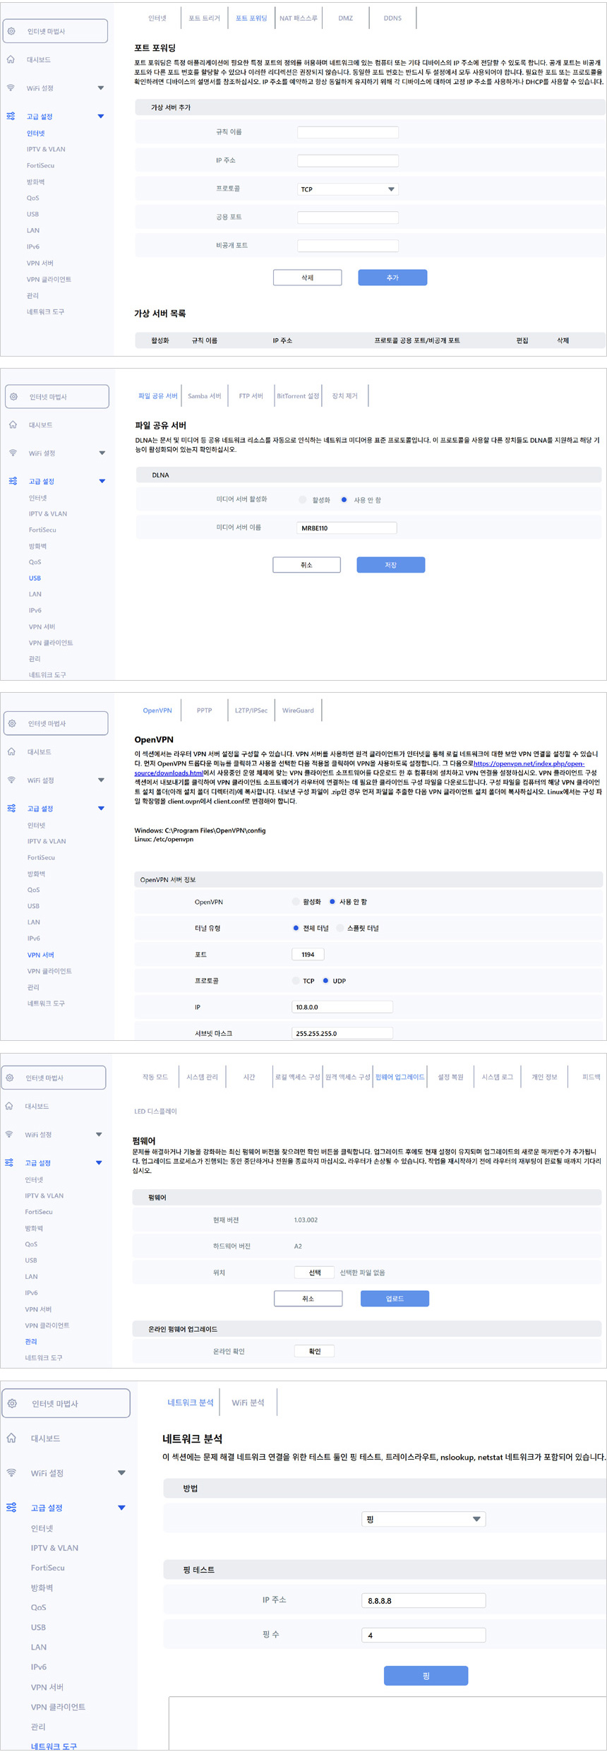Choose TCP radio under OpenVPN 서버 정보 프로토콜
Image resolution: width=607 pixels, height=1752 pixels.
pos(296,981)
